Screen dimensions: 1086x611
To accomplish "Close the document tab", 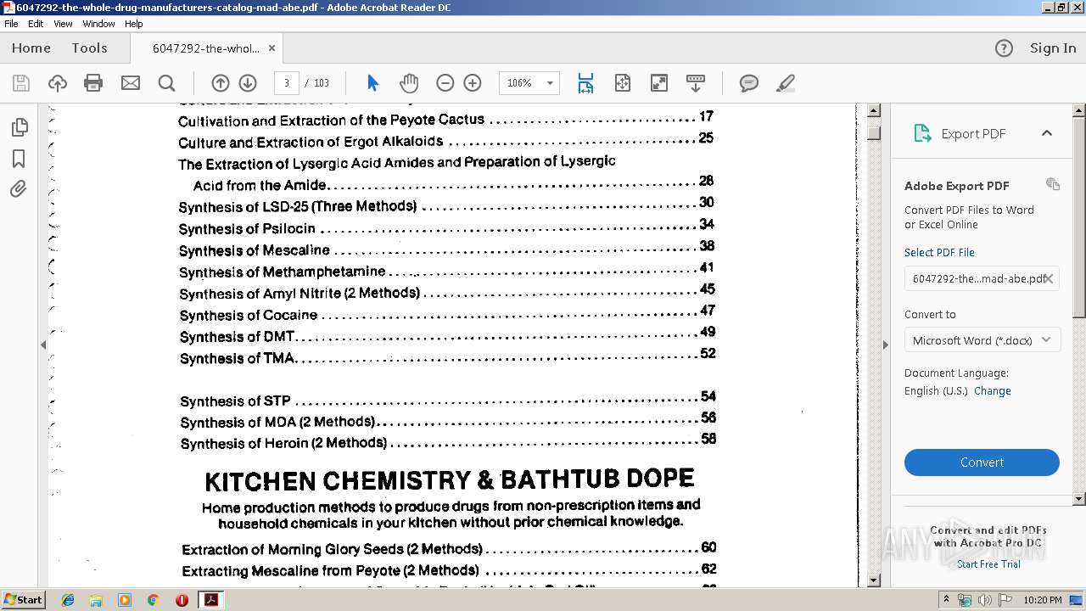I will pyautogui.click(x=271, y=48).
